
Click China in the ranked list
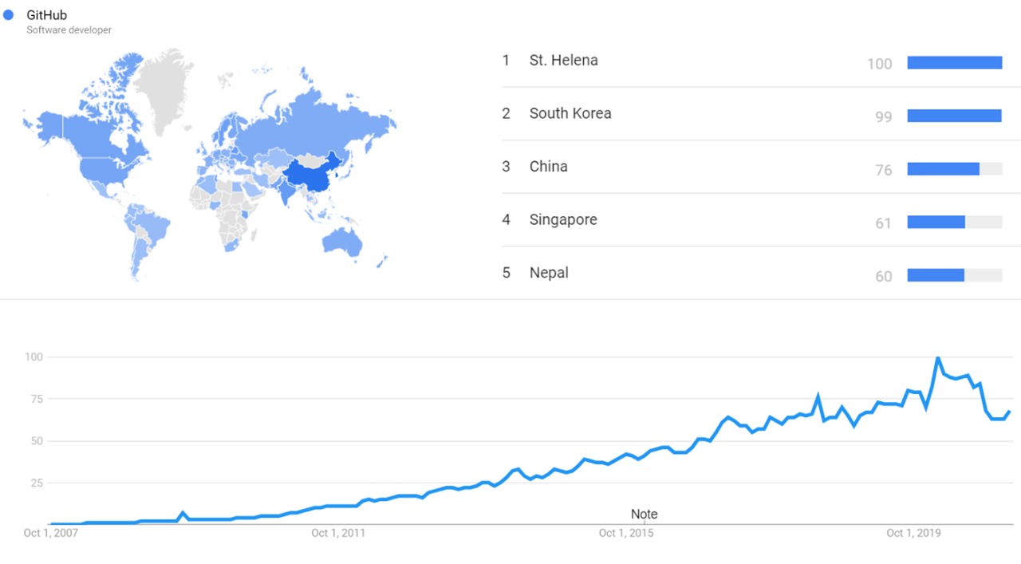pyautogui.click(x=549, y=167)
